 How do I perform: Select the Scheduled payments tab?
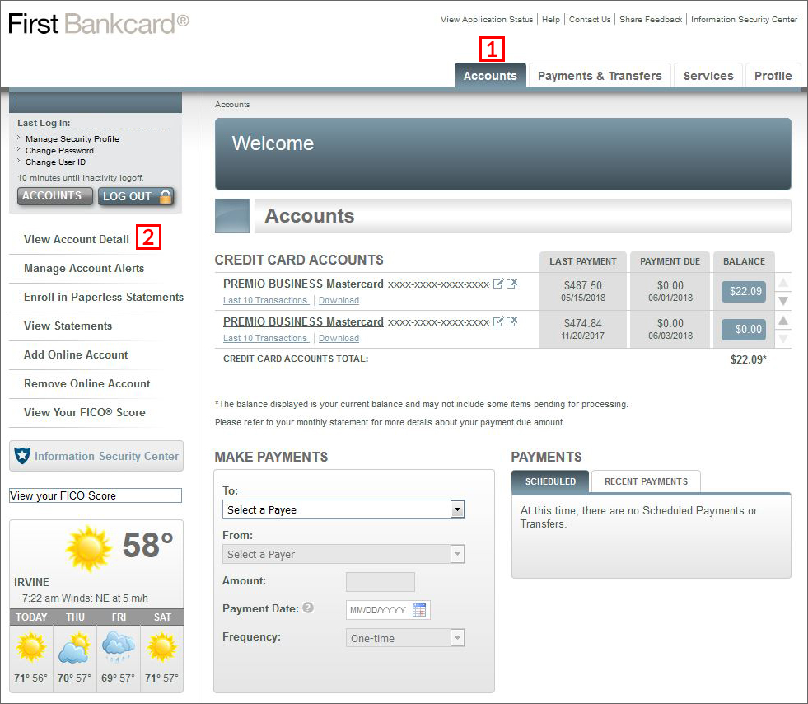550,481
